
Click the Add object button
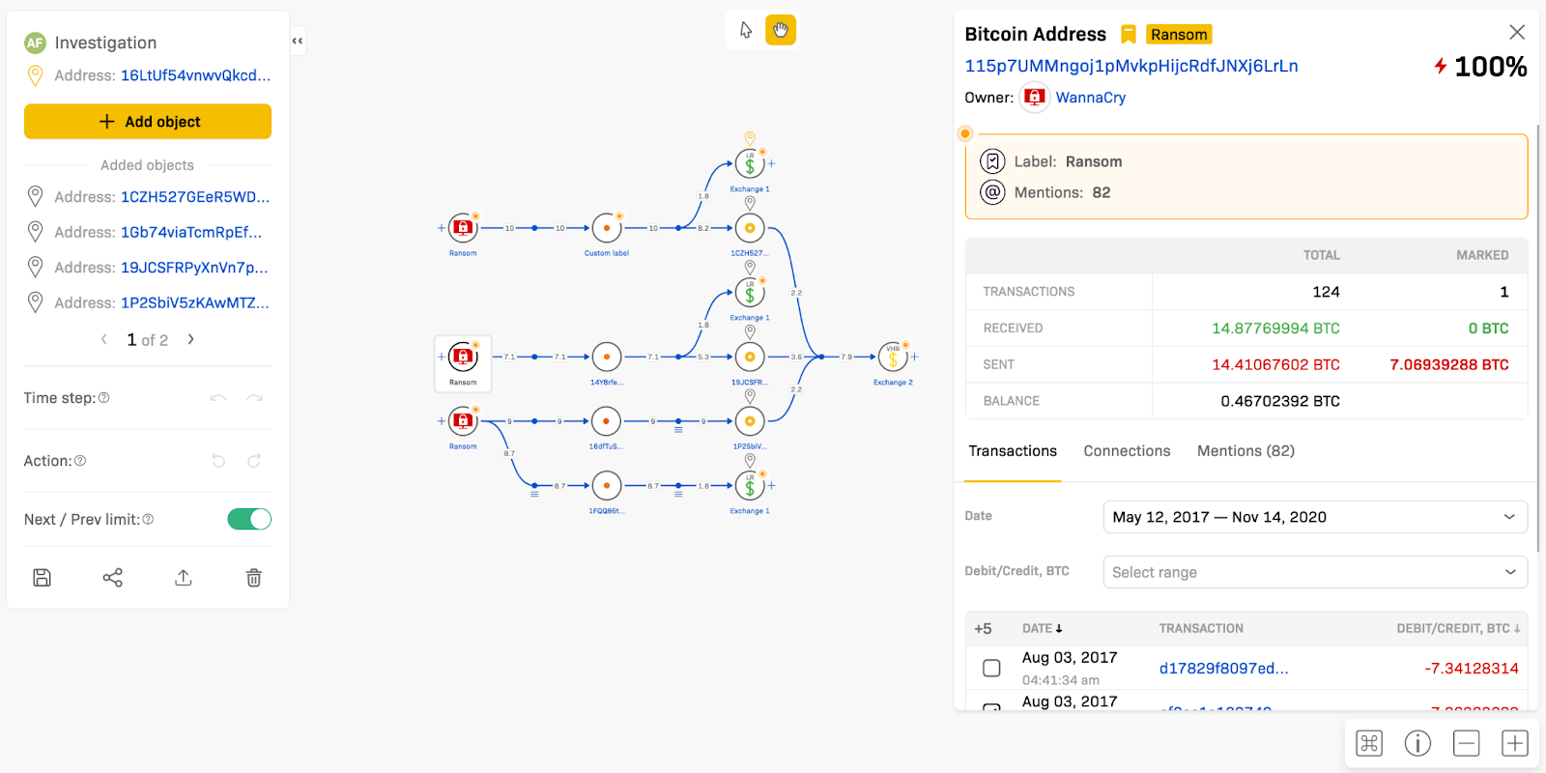tap(148, 122)
